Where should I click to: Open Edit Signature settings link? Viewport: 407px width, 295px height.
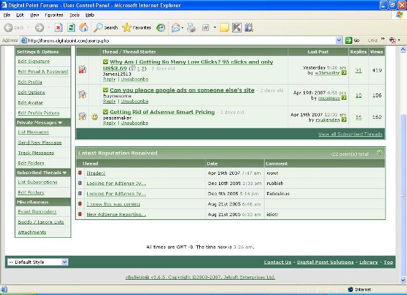[x=34, y=61]
